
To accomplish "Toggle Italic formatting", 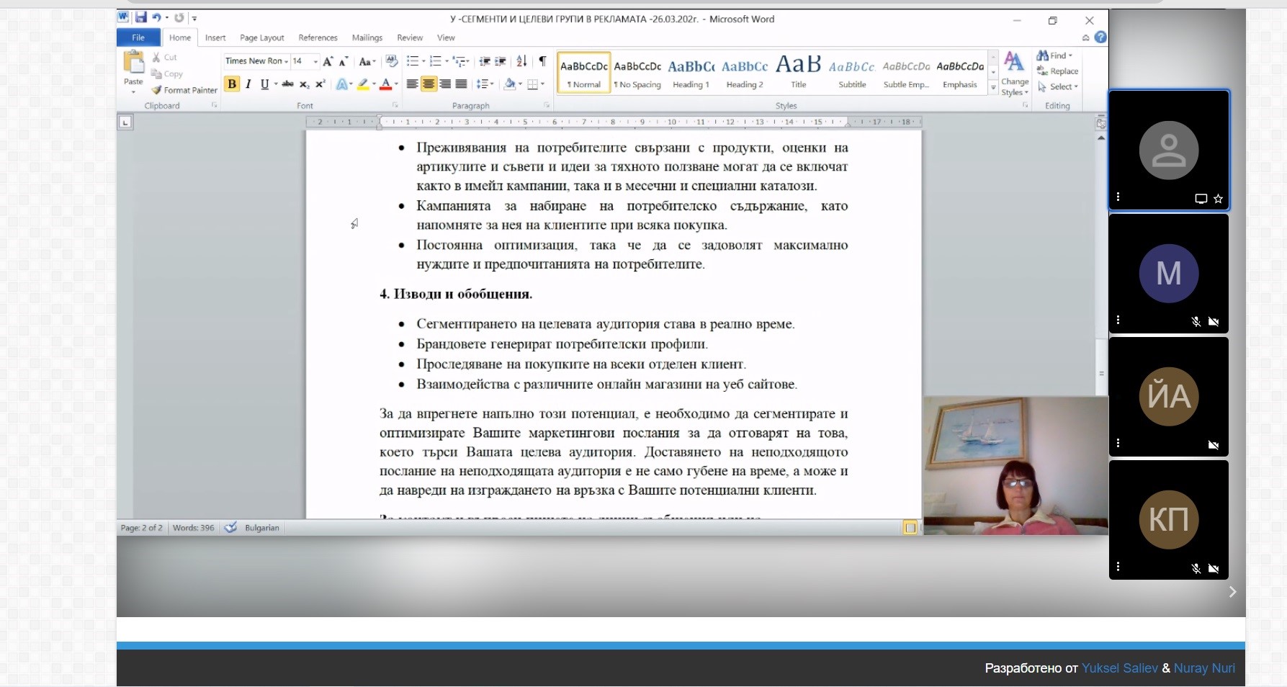I will 248,84.
